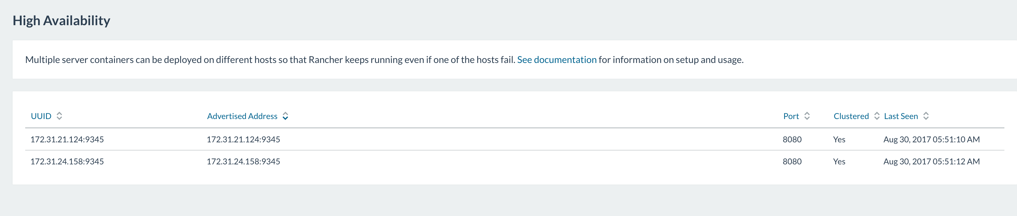Sort by Advertised Address header label

(x=242, y=116)
